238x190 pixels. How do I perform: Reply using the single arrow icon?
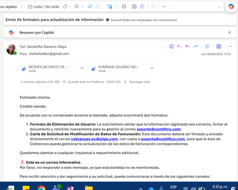(x=179, y=47)
